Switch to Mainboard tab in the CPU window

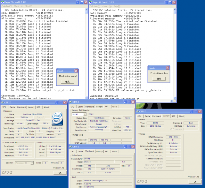[x=21, y=107]
